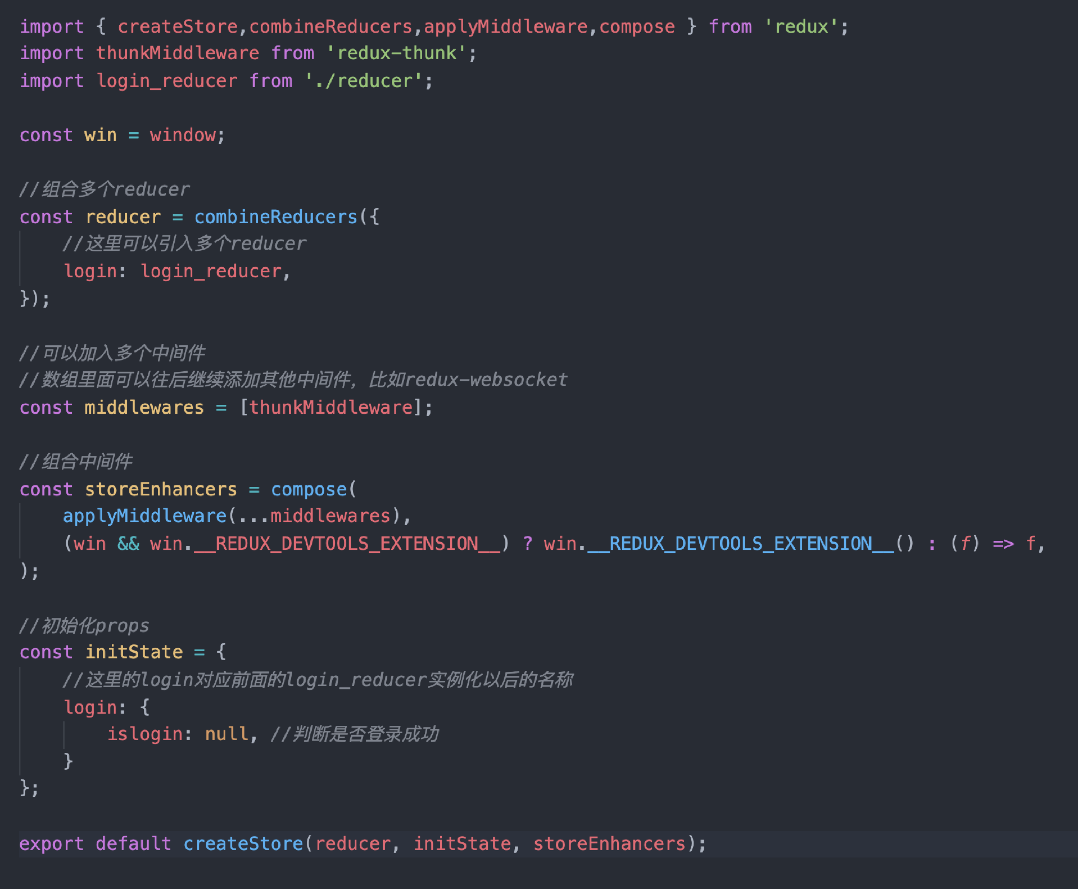The image size is (1078, 889).
Task: Click the export keyword on last line
Action: [x=51, y=843]
